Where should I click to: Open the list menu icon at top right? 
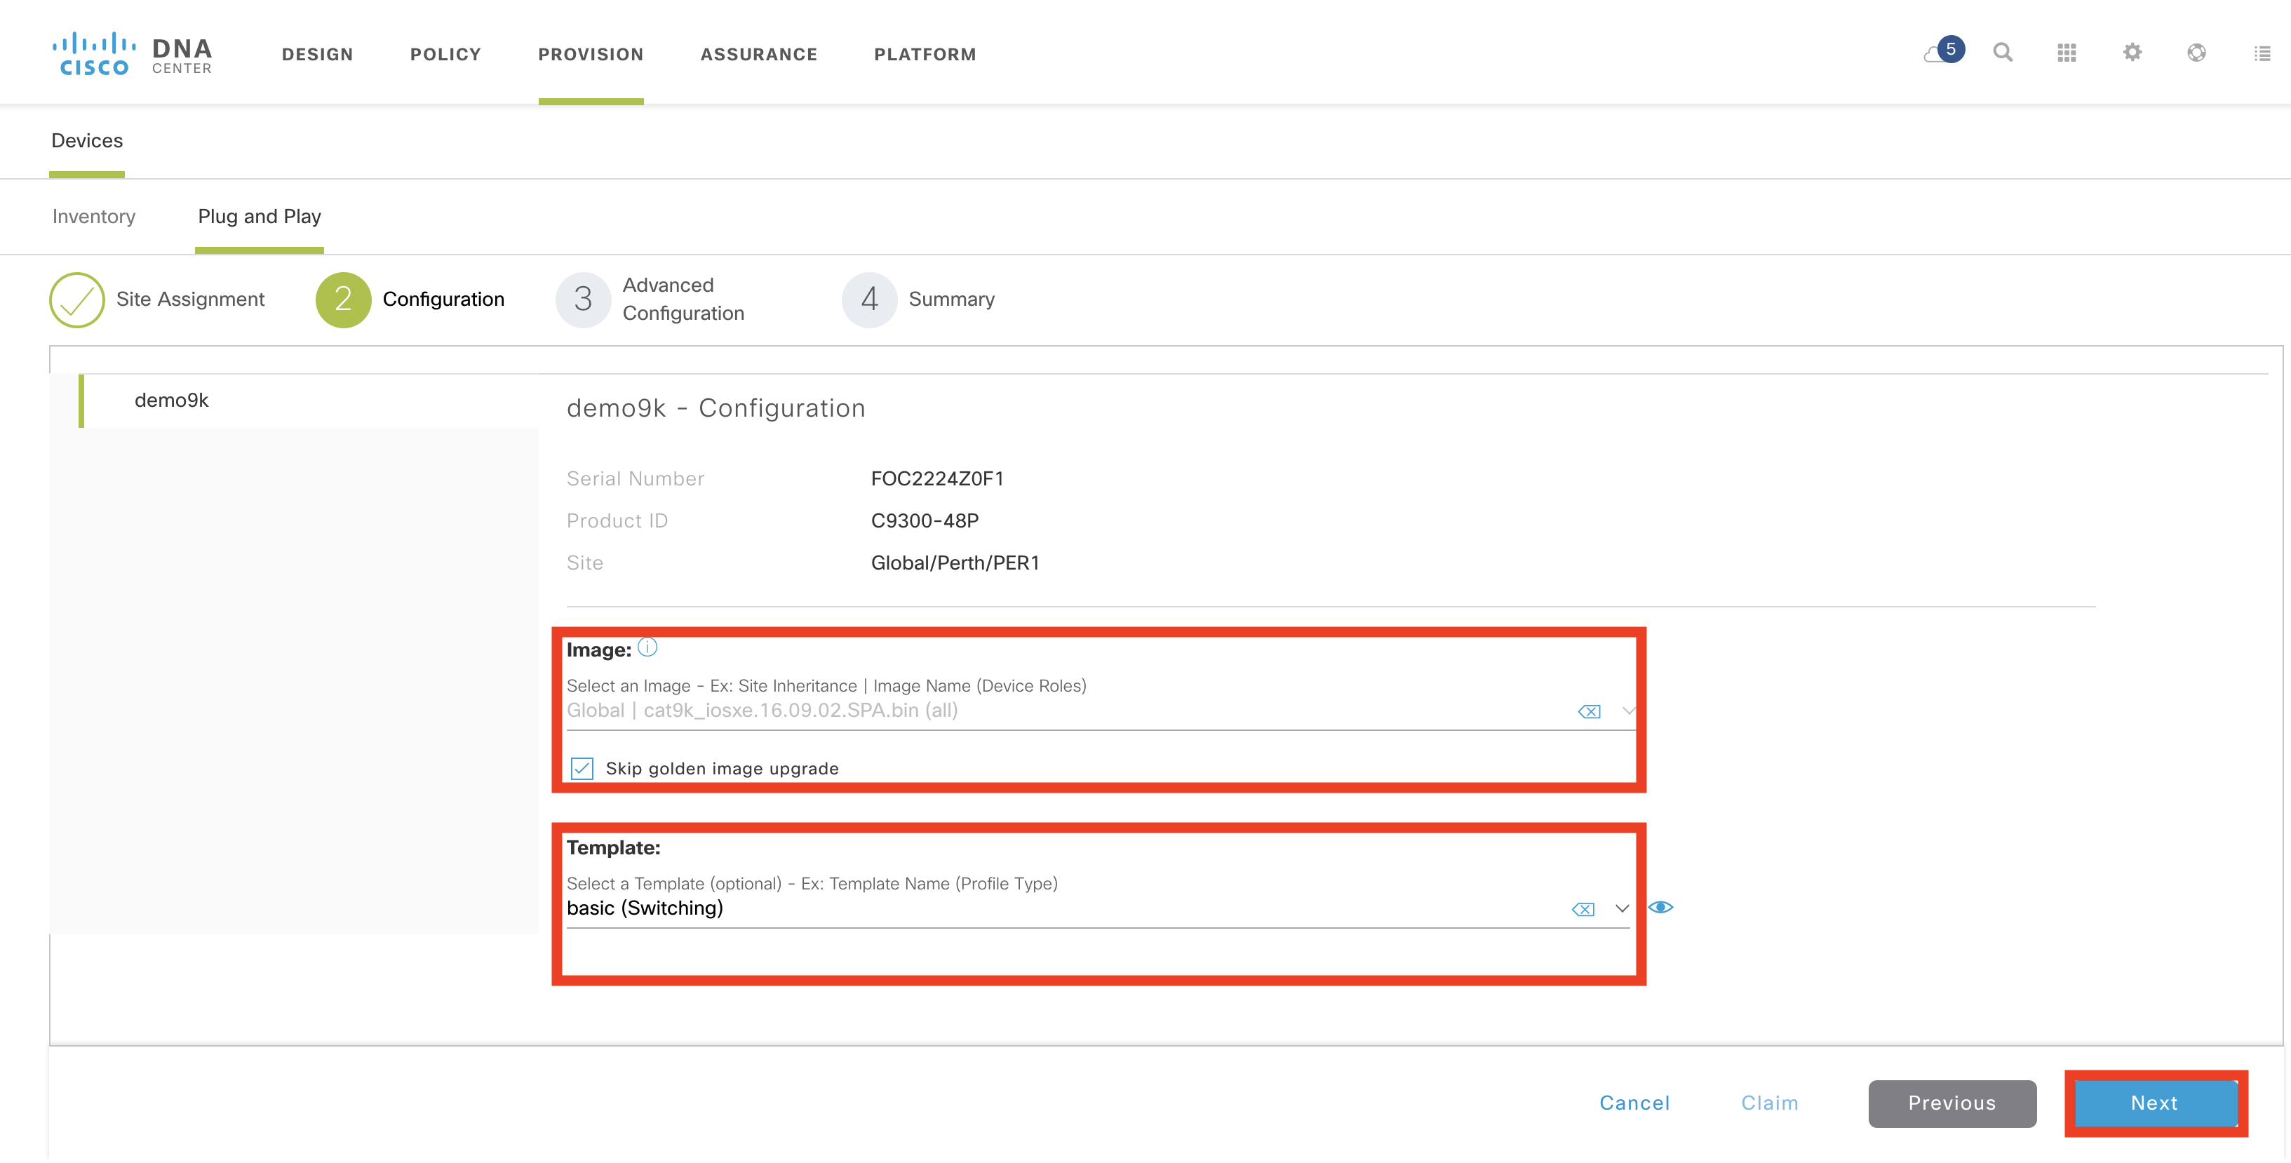2262,53
